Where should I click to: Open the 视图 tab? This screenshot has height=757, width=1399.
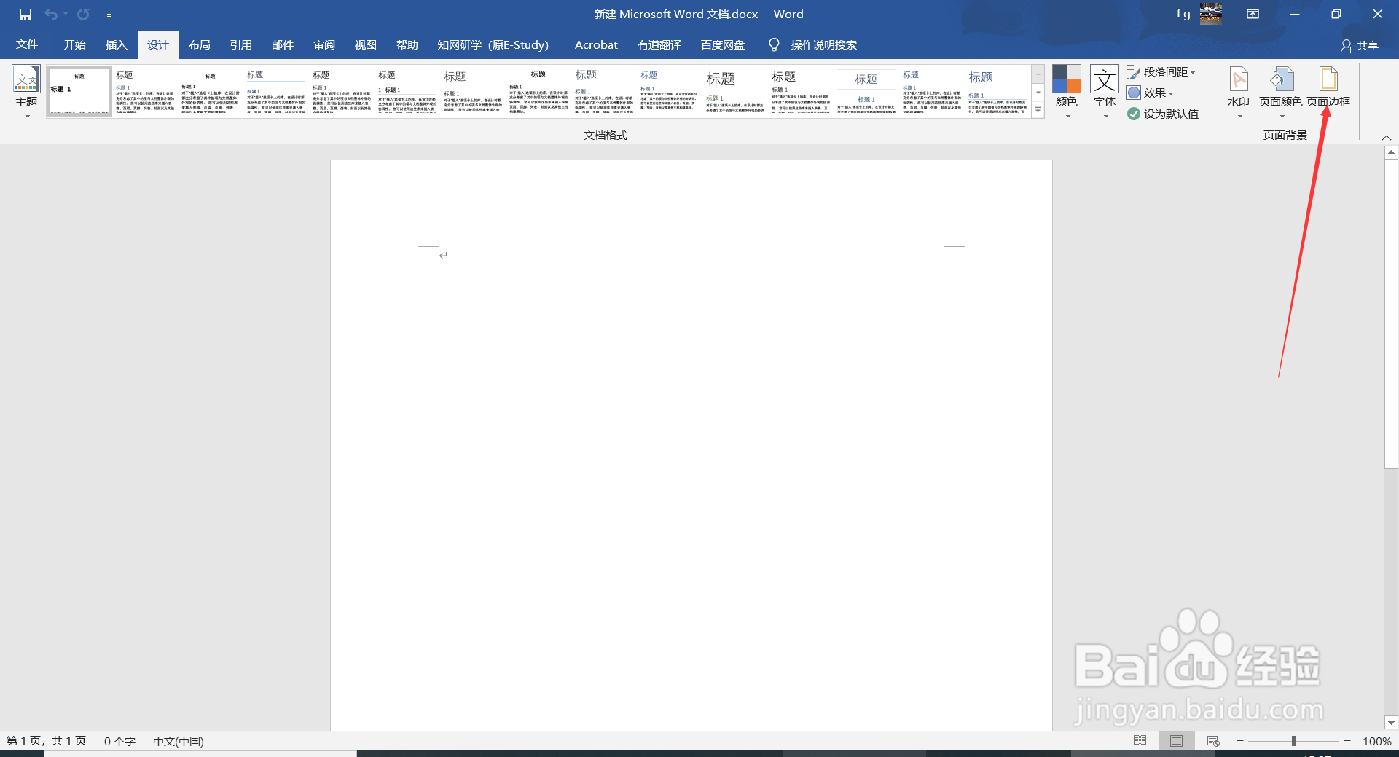(x=365, y=45)
